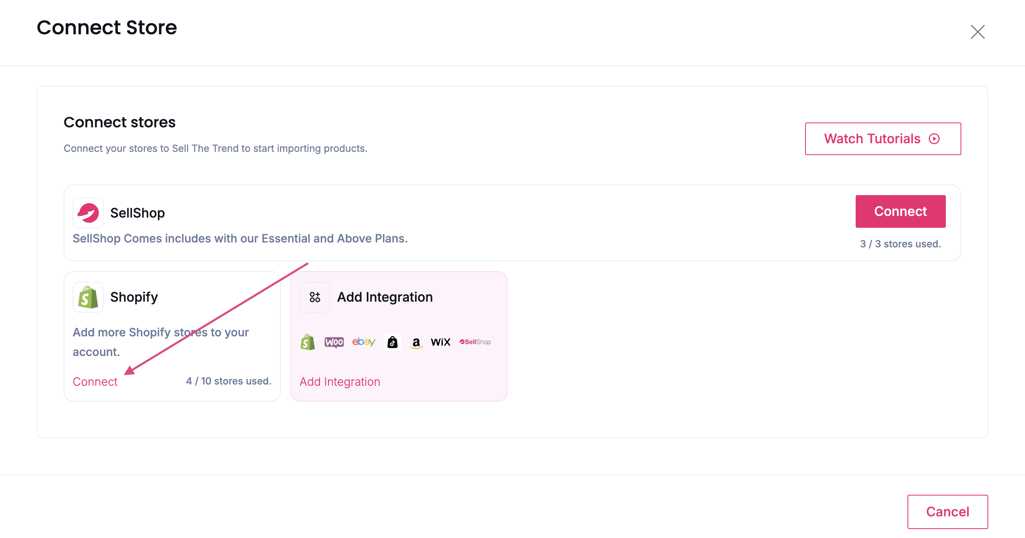
Task: Open the Watch Tutorials button
Action: click(882, 139)
